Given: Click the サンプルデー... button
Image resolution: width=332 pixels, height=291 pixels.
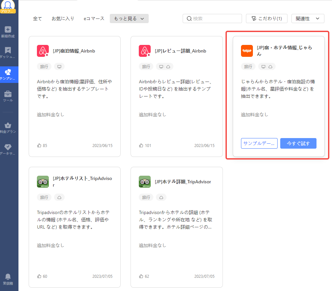Looking at the screenshot, I should click(x=259, y=143).
